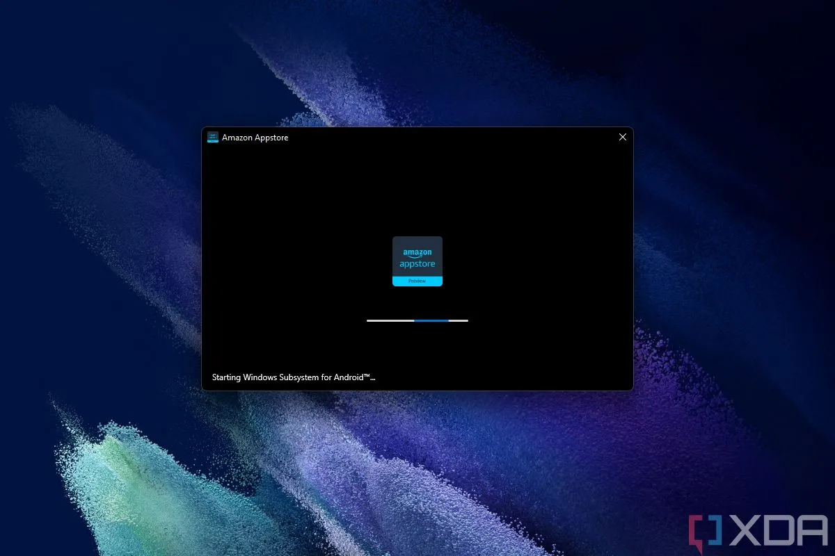Click the Amazon Appstore title bar icon
The image size is (835, 556).
pyautogui.click(x=212, y=137)
